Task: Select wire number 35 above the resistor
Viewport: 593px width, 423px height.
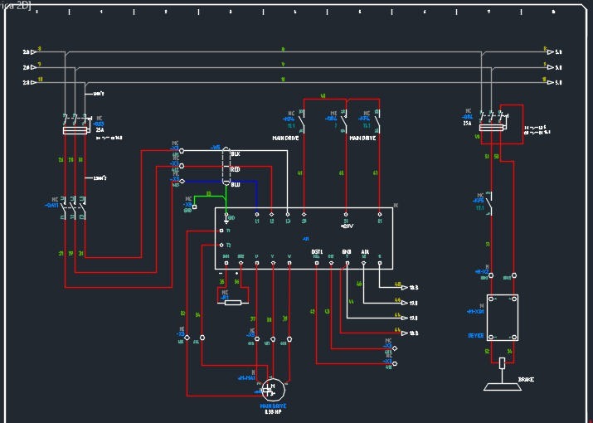Action: (x=222, y=281)
